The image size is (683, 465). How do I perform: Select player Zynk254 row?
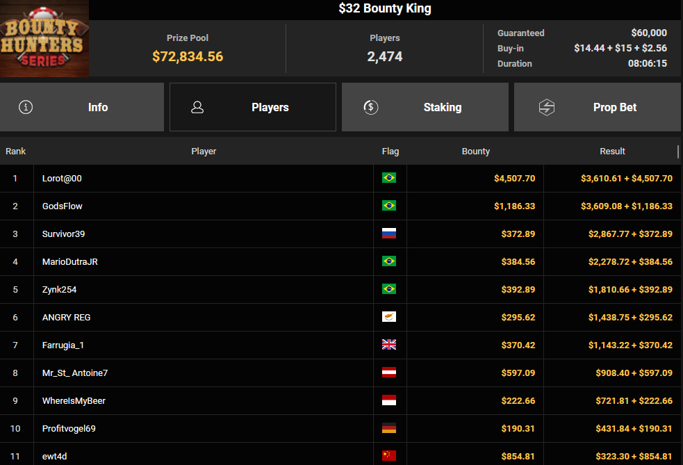tap(340, 290)
